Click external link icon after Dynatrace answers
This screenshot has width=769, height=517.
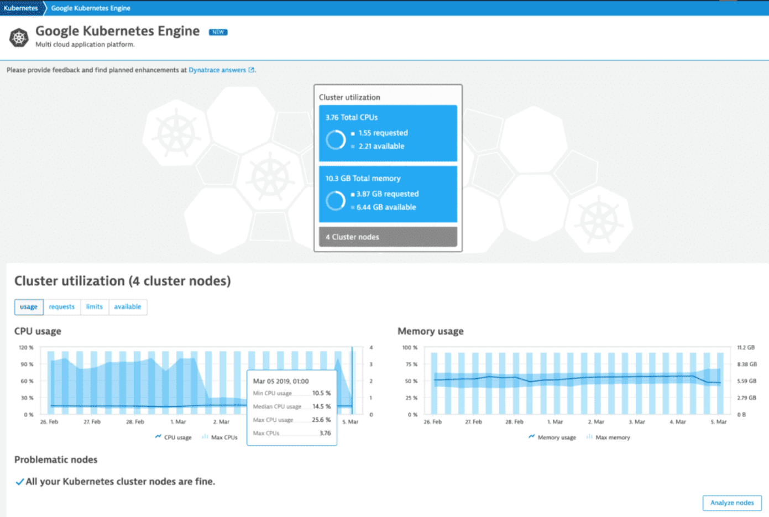coord(252,70)
